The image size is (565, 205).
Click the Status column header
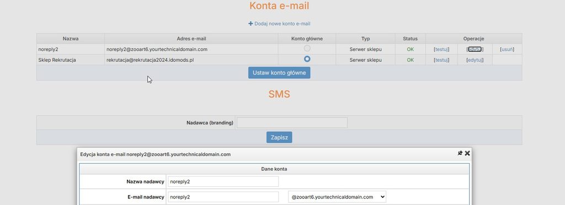point(410,39)
